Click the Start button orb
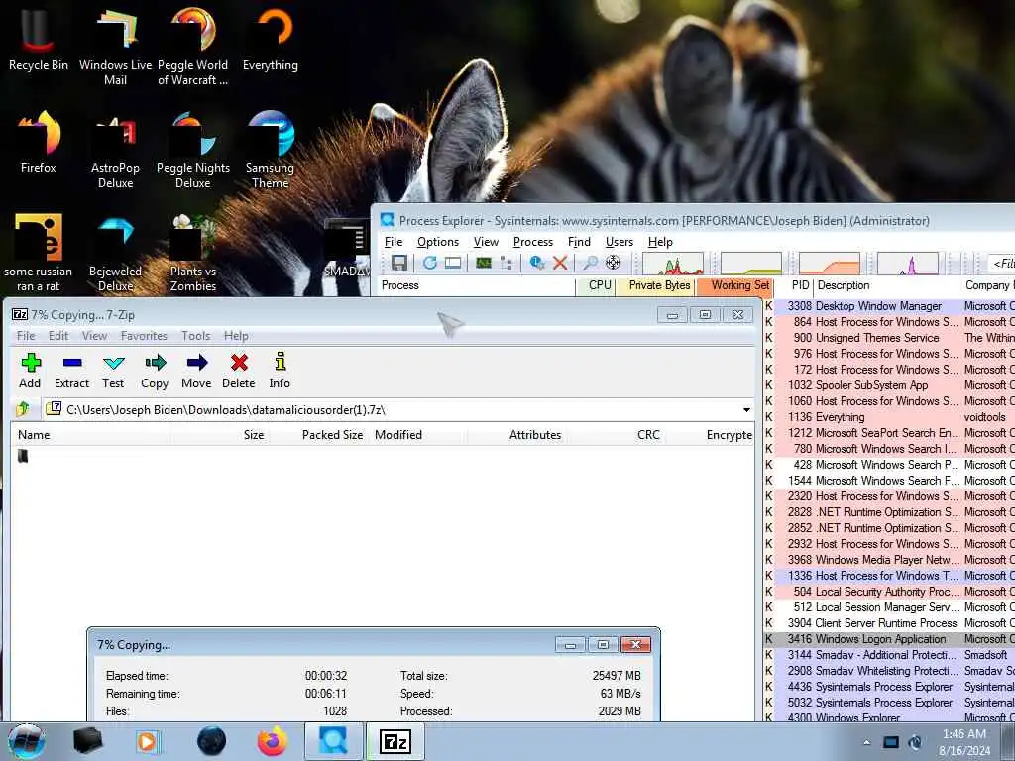The height and width of the screenshot is (761, 1015). click(26, 741)
